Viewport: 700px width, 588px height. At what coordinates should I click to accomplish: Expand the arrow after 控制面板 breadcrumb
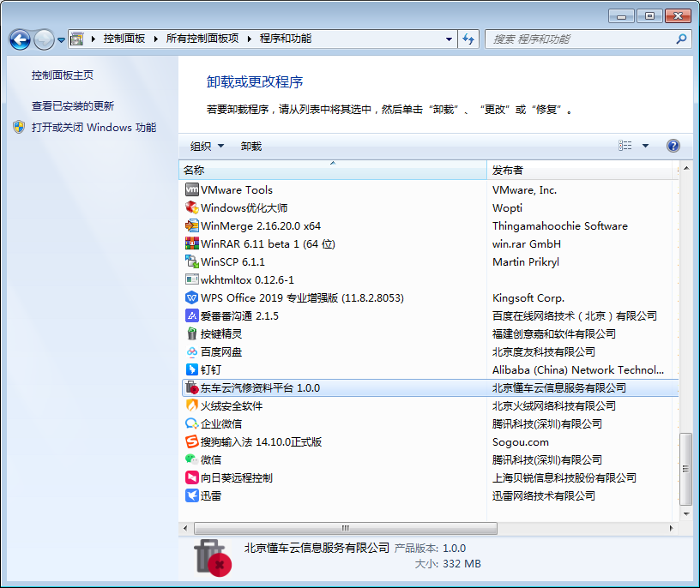pyautogui.click(x=156, y=39)
